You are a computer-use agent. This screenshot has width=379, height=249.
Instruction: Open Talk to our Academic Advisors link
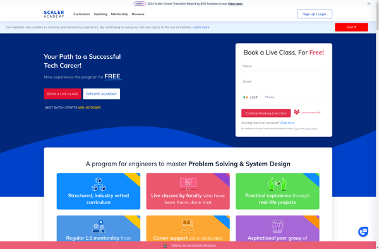[194, 245]
